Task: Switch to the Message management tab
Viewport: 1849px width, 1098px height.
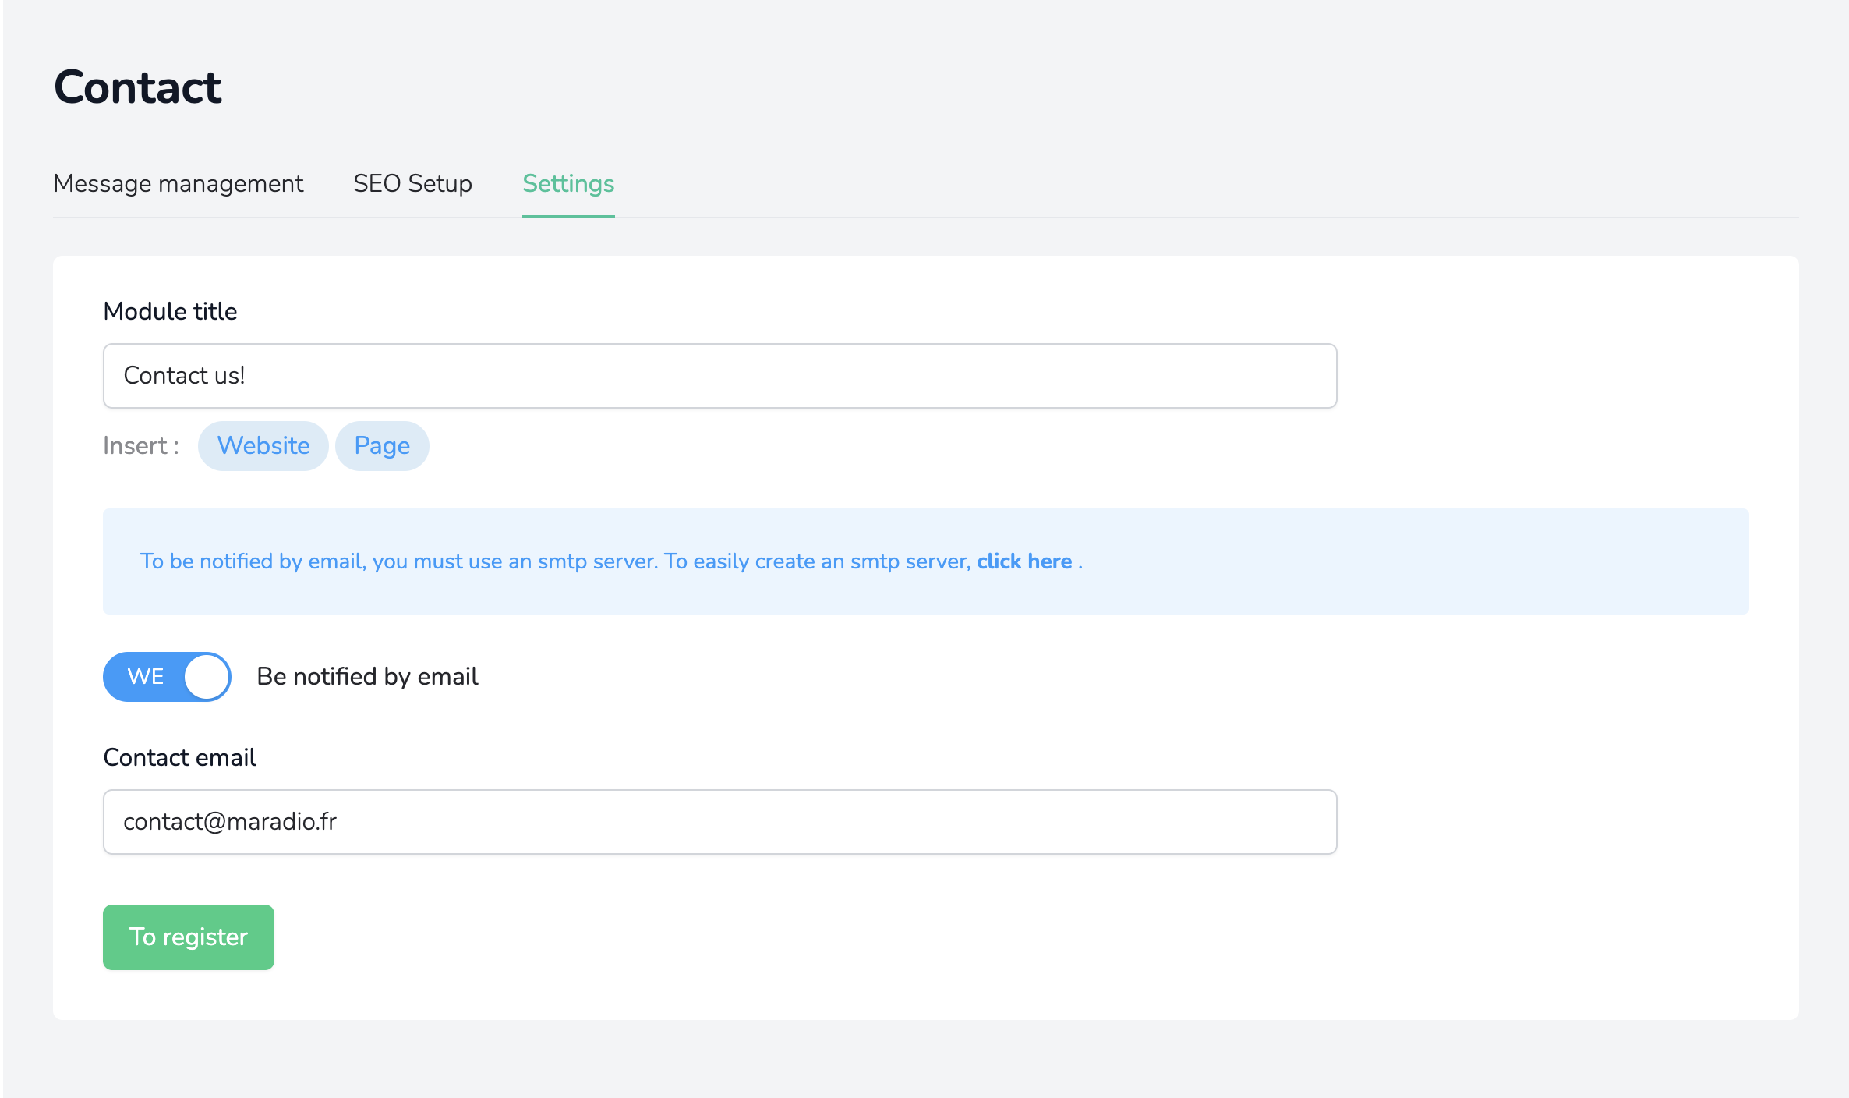Action: [x=178, y=183]
